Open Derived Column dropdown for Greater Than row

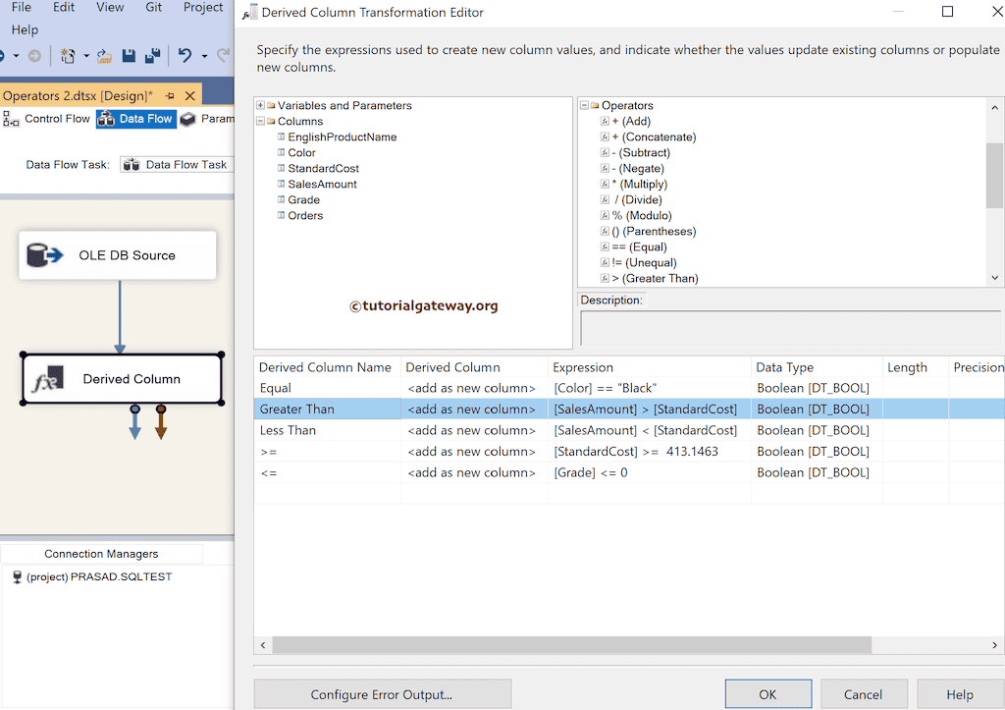pyautogui.click(x=474, y=410)
